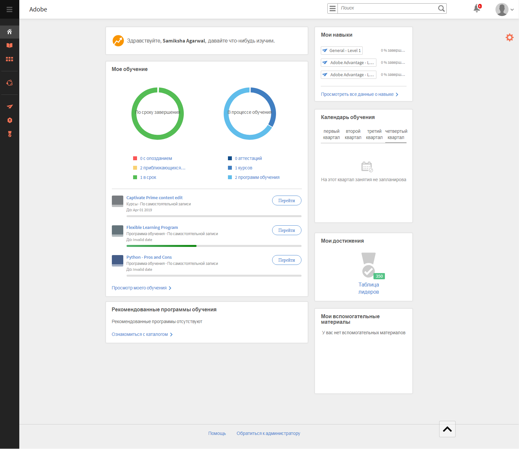Open My Learning book icon in sidebar
Screen dimensions: 519x449
9,45
